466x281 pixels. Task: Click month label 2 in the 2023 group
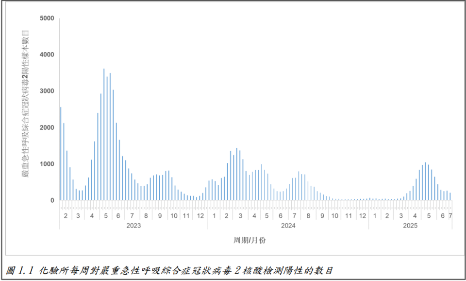(66, 216)
